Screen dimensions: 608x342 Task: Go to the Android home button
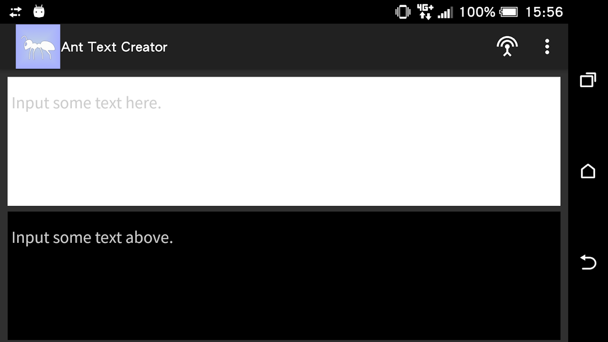click(588, 171)
